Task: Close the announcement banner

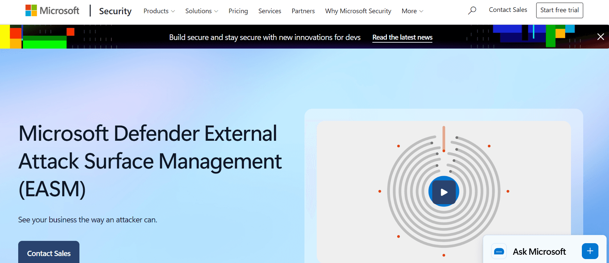Action: click(x=600, y=37)
